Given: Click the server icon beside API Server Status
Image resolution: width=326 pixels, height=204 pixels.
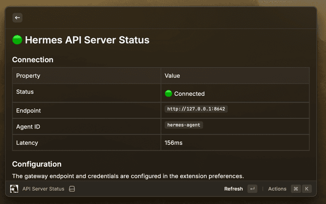Looking at the screenshot, I should pos(72,189).
